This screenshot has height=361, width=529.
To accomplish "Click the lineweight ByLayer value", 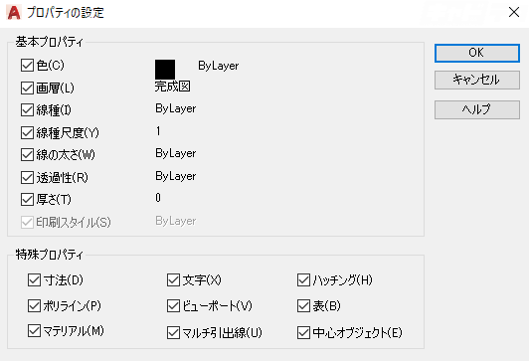I will [175, 153].
